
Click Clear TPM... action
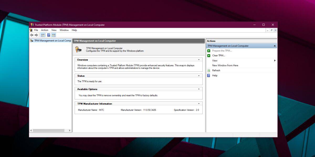[219, 55]
